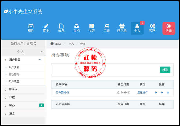Move the todo item down with arrow
180x126 pixels.
pyautogui.click(x=162, y=92)
